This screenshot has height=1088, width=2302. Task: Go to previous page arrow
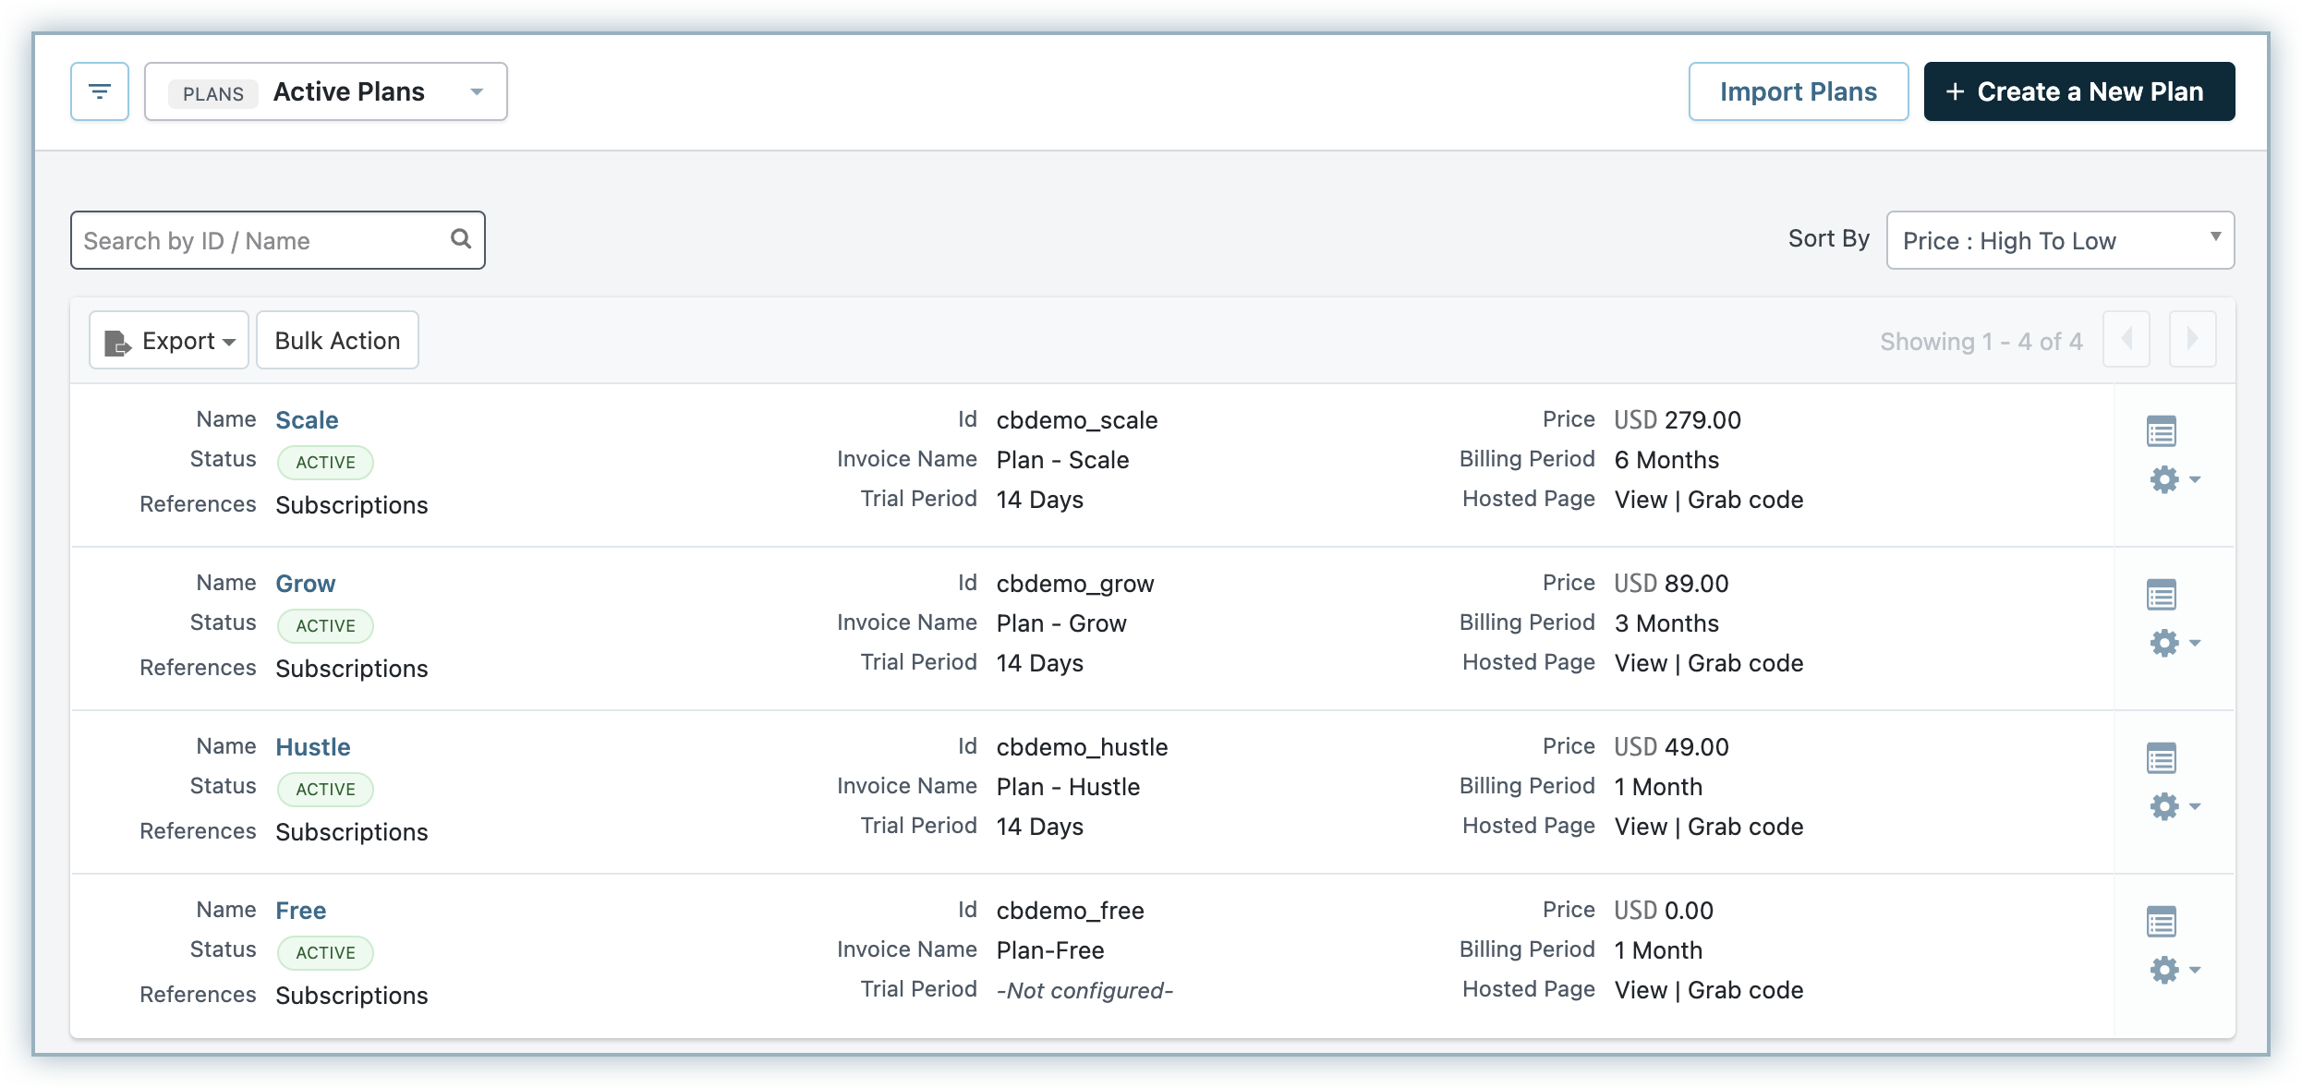tap(2126, 340)
